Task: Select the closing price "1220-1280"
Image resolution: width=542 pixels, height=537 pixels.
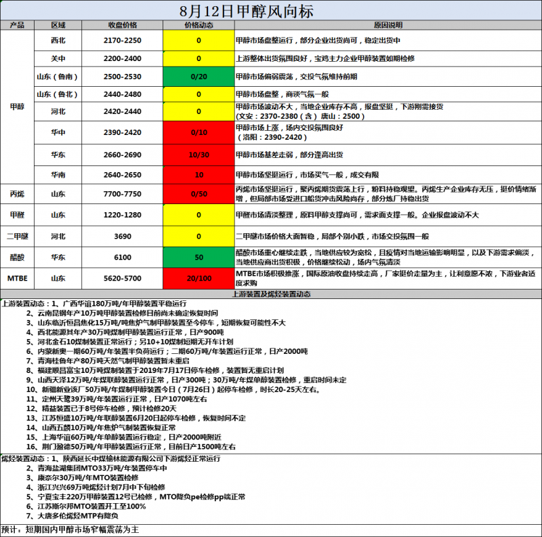Action: click(123, 215)
